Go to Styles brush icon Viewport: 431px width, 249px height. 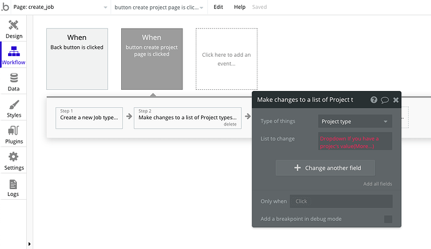click(14, 105)
